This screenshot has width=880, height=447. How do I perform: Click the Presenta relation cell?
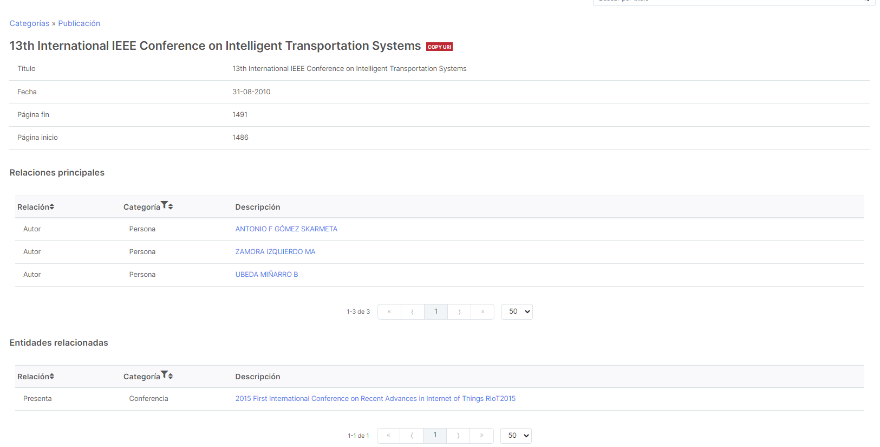[x=37, y=399]
